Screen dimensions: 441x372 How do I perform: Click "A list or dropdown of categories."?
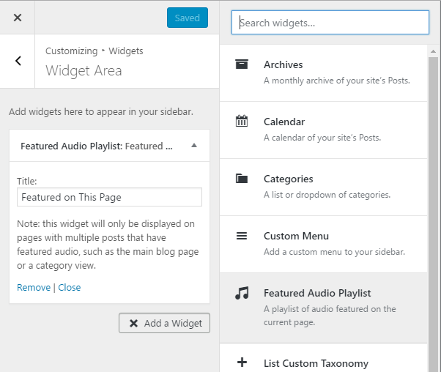click(x=327, y=195)
